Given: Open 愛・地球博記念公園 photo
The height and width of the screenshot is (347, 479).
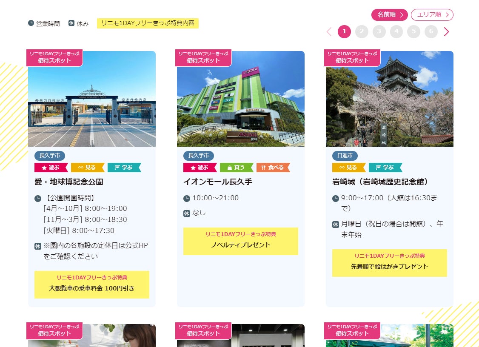Looking at the screenshot, I should pyautogui.click(x=92, y=99).
